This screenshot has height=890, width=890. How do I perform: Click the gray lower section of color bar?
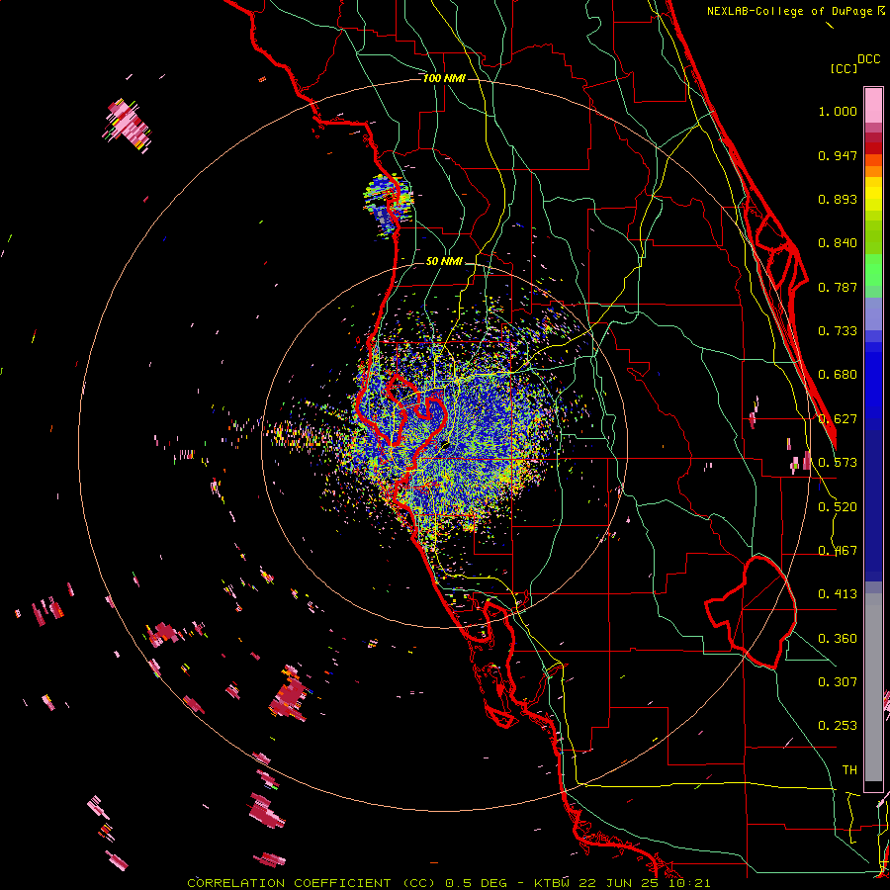tap(873, 687)
